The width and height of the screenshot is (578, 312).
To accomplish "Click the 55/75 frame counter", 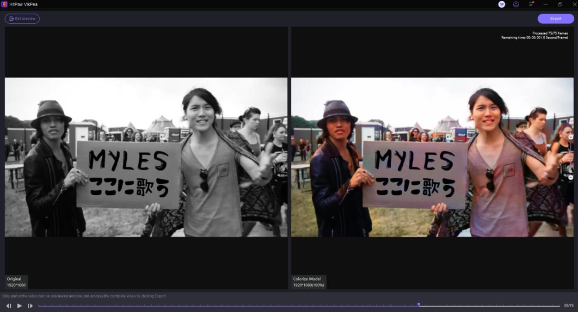I will 568,305.
